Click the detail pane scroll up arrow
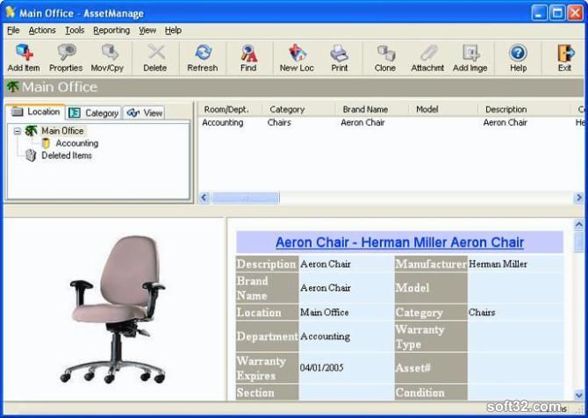Viewport: 588px width, 418px height. click(x=578, y=225)
